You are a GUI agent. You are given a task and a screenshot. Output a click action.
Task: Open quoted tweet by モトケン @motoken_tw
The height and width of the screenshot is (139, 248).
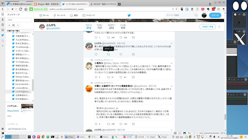tap(133, 113)
